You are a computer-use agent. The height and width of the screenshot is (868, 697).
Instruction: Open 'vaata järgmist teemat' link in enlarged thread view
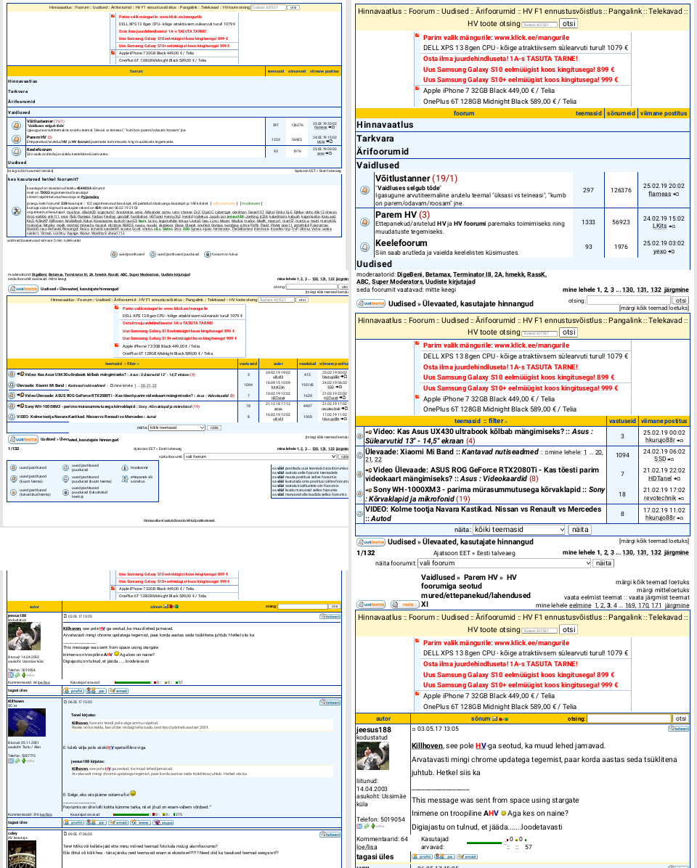point(659,597)
